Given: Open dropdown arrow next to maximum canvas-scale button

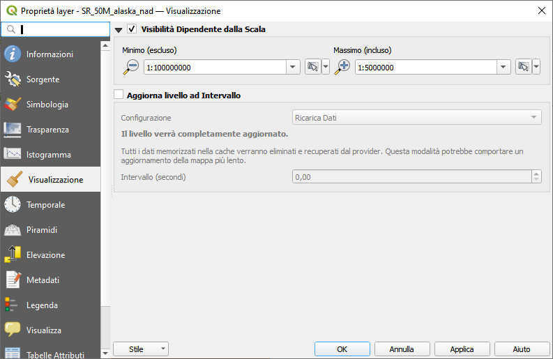Looking at the screenshot, I should [x=536, y=67].
